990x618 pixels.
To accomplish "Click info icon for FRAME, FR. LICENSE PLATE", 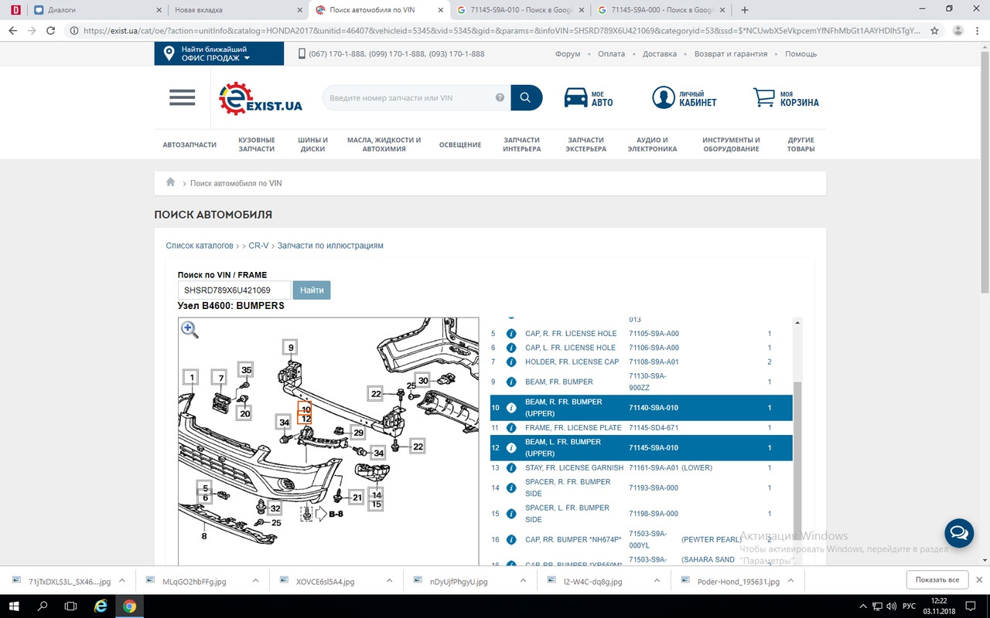I will [511, 427].
